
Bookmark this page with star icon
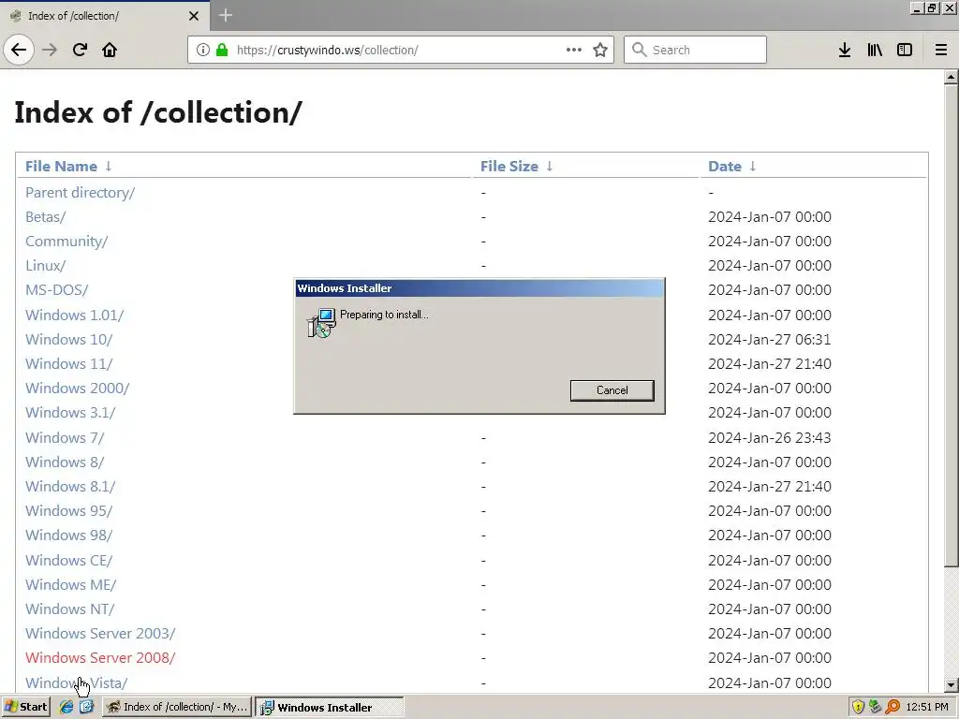(600, 50)
